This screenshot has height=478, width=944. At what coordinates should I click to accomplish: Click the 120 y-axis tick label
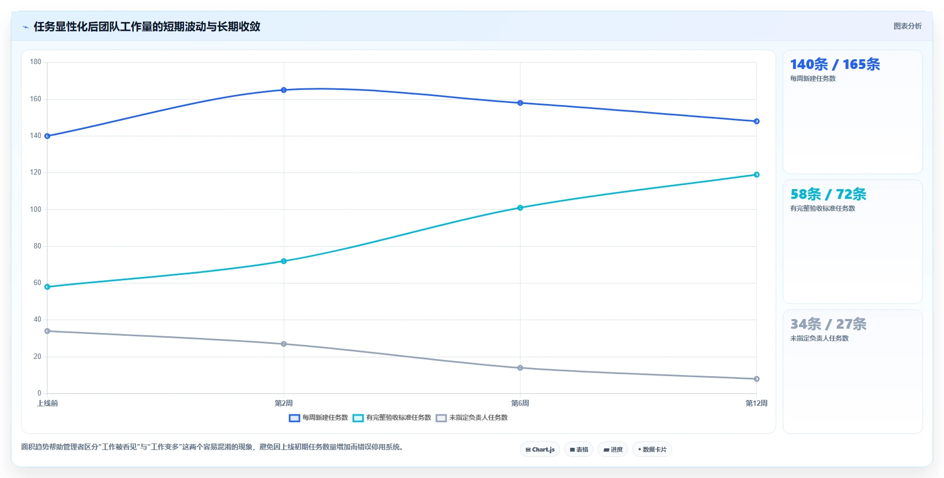[36, 172]
